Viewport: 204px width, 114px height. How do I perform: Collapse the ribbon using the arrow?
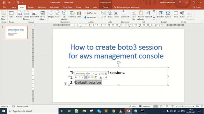(x=202, y=22)
